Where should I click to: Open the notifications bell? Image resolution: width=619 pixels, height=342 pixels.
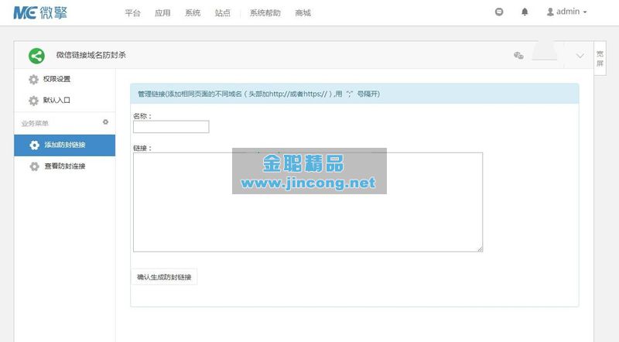click(x=525, y=12)
